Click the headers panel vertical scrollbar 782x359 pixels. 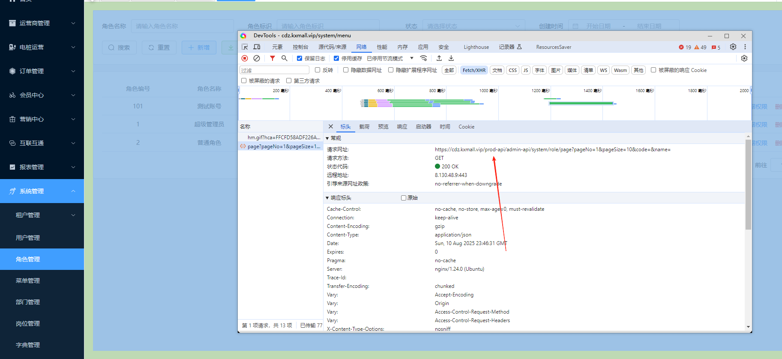[748, 185]
